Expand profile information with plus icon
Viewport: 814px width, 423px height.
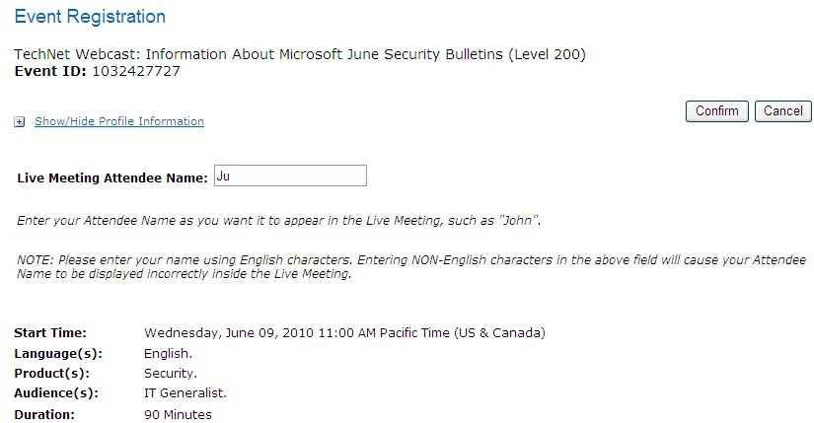point(19,122)
